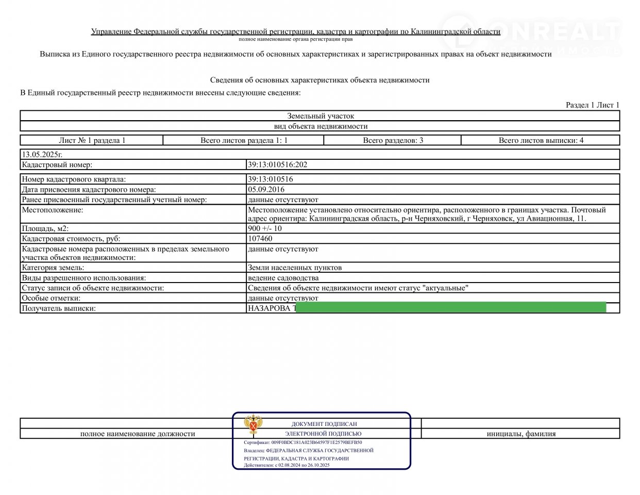Click the certificate number line in stamp
Screen dimensions: 640x495
click(x=302, y=442)
